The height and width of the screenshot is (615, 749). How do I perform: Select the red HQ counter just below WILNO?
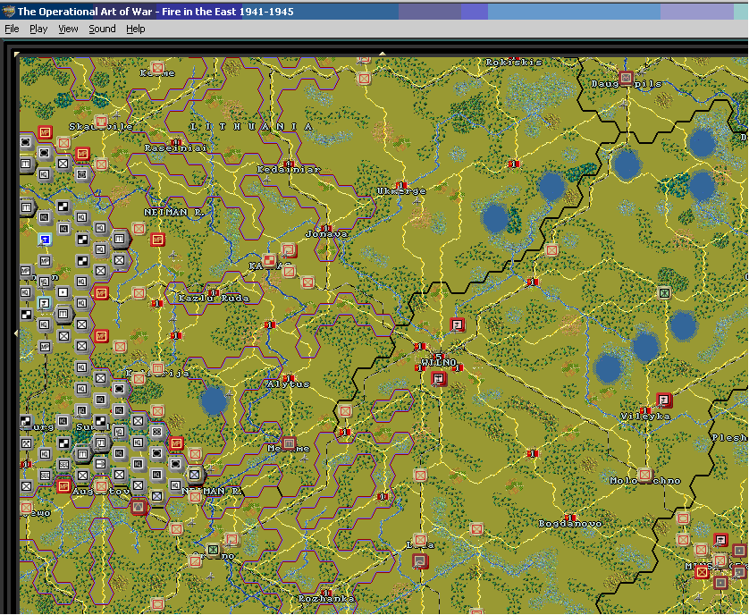click(x=439, y=379)
